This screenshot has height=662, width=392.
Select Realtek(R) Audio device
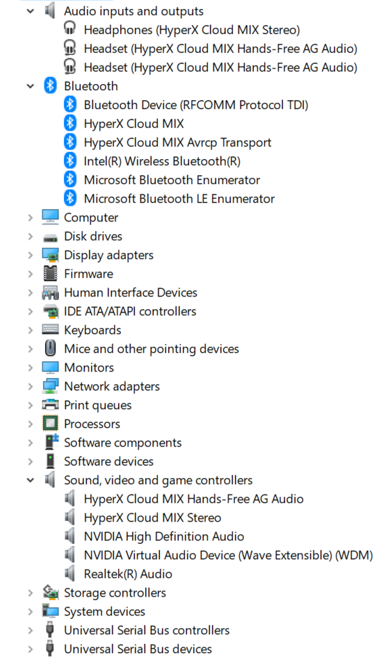point(128,574)
